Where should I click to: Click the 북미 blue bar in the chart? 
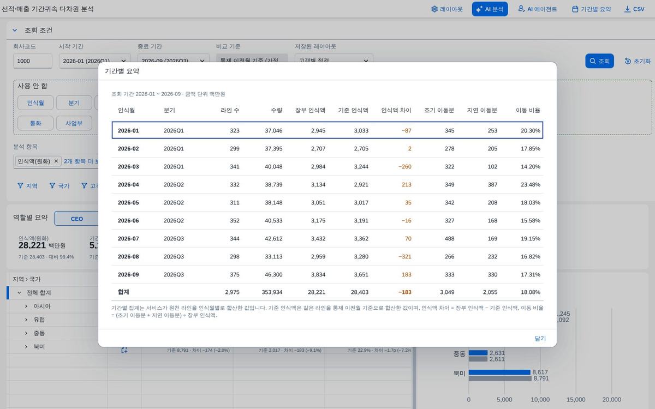(499, 372)
